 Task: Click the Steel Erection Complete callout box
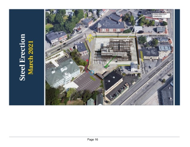[x=161, y=15]
